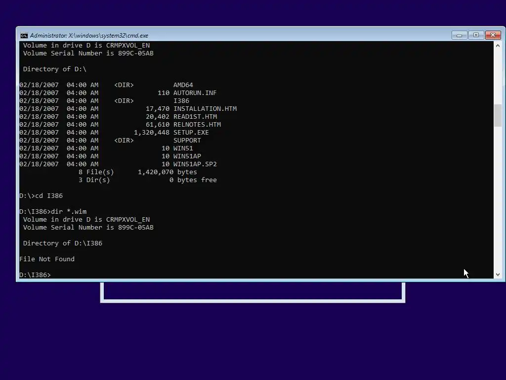Maximize the Administrator cmd.exe window
The image size is (506, 380).
(476, 35)
